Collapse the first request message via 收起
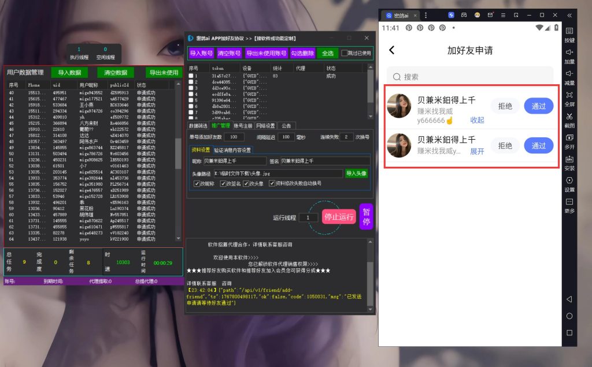 click(x=477, y=120)
